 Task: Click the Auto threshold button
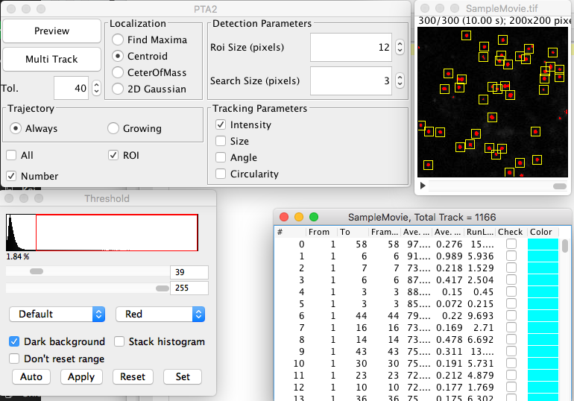click(x=31, y=376)
